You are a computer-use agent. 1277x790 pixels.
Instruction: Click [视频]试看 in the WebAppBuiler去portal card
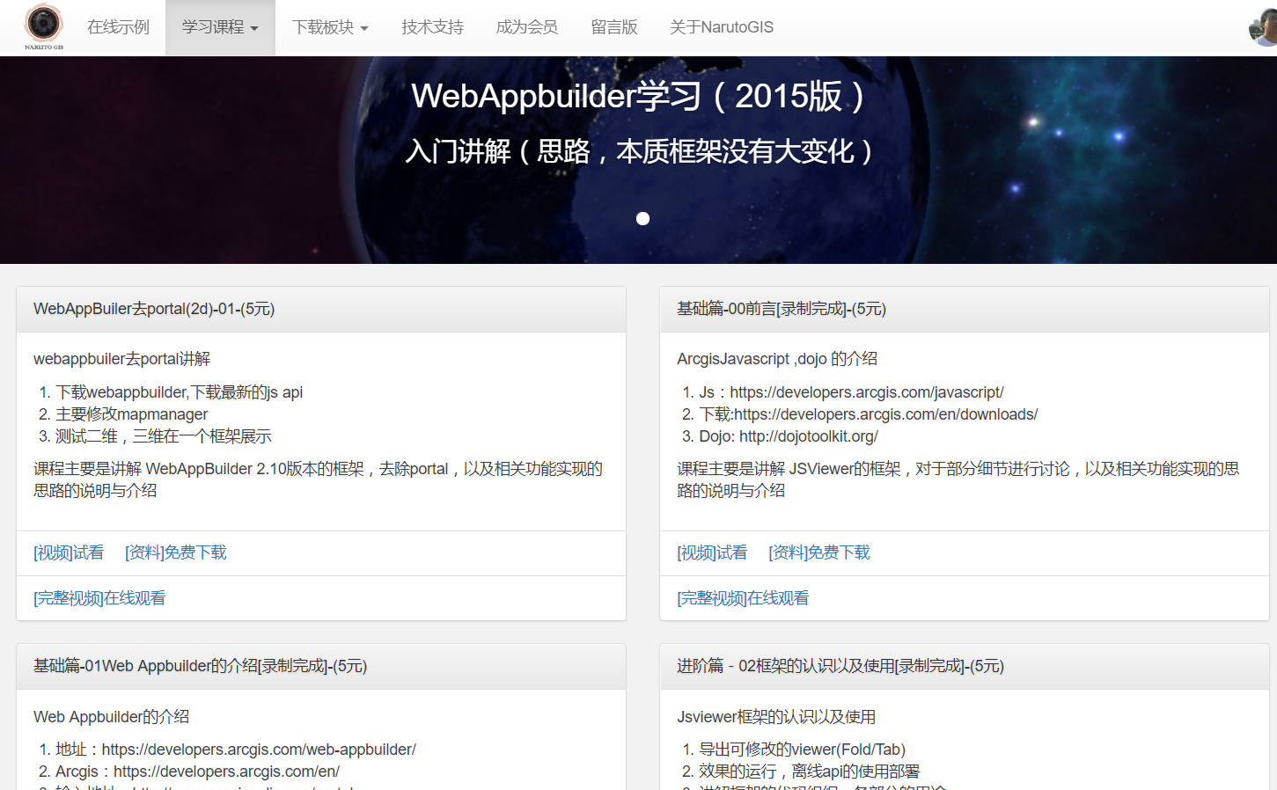pyautogui.click(x=69, y=552)
